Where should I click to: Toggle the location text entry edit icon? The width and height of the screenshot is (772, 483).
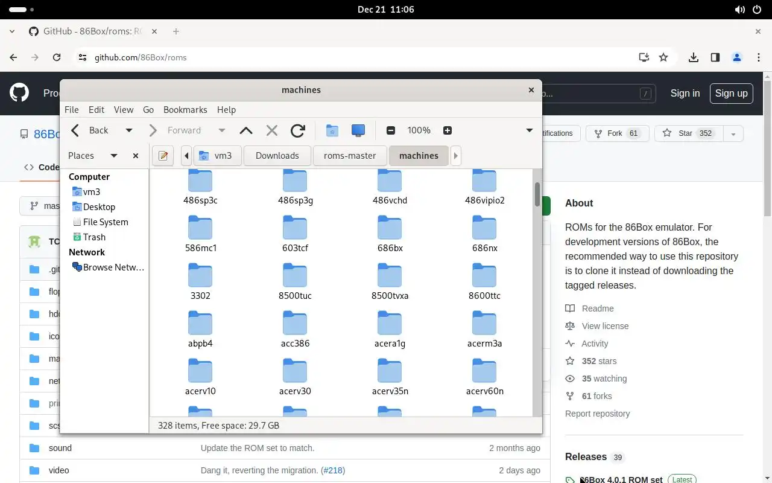163,156
